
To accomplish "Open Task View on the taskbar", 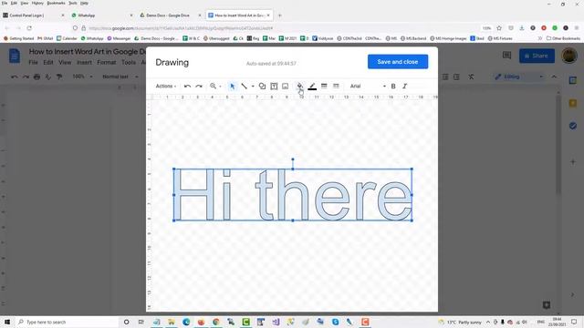I will click(x=141, y=322).
